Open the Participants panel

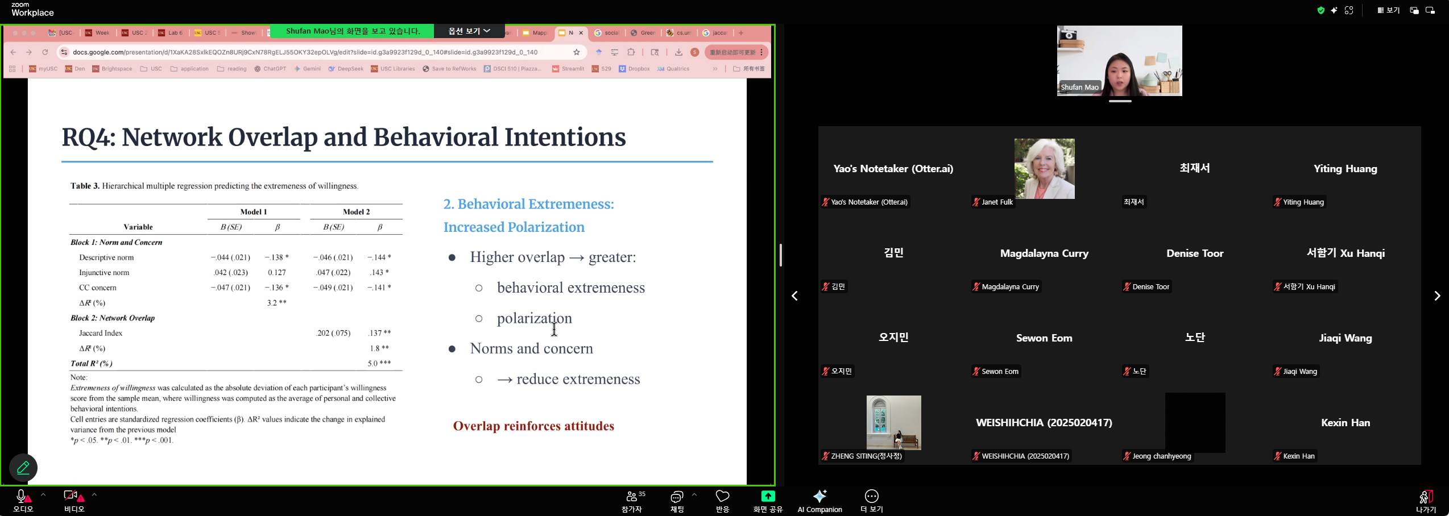632,501
